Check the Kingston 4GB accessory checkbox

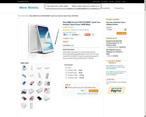66,70
